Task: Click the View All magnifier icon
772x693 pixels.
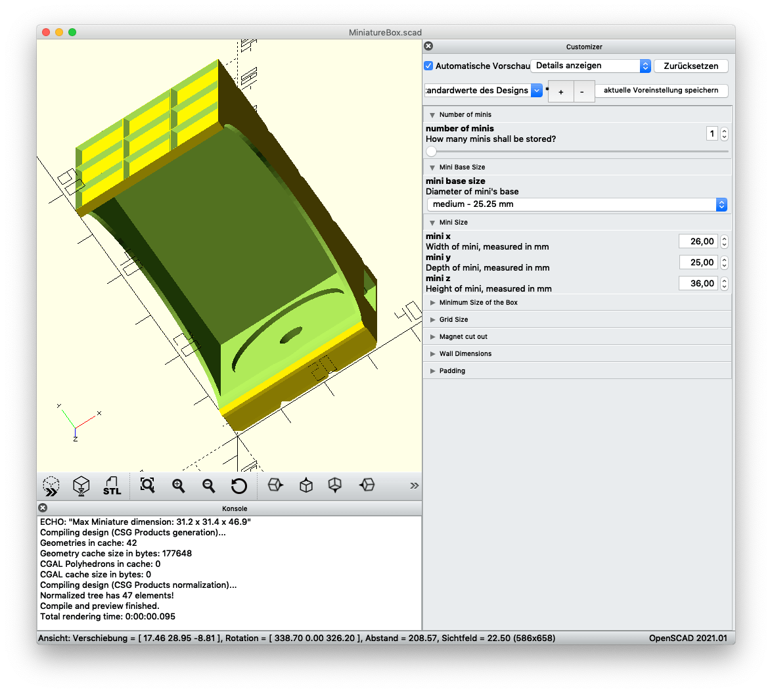Action: click(x=147, y=486)
